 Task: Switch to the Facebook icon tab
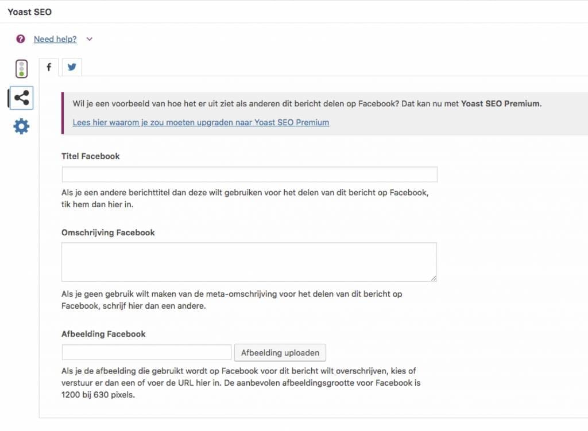pyautogui.click(x=49, y=67)
